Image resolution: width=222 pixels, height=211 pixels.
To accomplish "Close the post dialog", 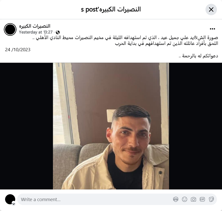I will (211, 10).
